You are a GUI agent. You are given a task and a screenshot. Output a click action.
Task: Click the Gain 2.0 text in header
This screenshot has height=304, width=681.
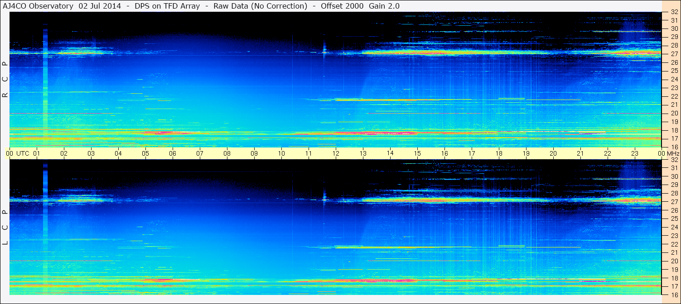(x=384, y=6)
